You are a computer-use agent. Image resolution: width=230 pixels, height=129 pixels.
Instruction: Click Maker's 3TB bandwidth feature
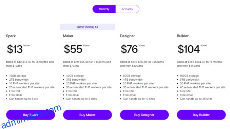tap(76, 80)
